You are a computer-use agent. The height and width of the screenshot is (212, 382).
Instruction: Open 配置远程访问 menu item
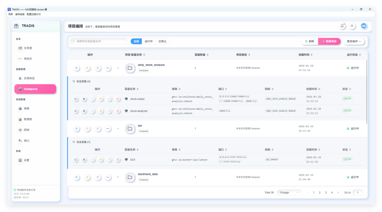coord(34,14)
